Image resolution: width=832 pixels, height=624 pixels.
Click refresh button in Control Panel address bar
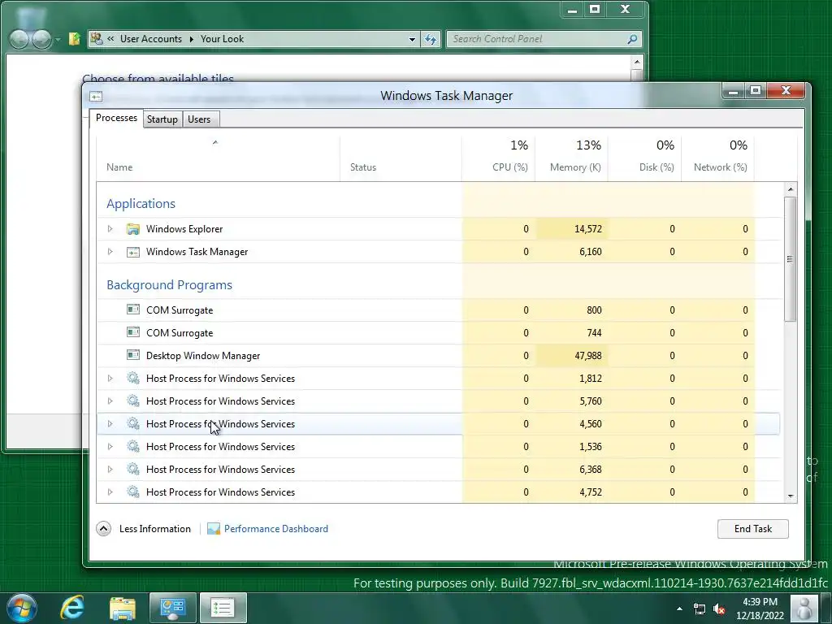coord(431,39)
